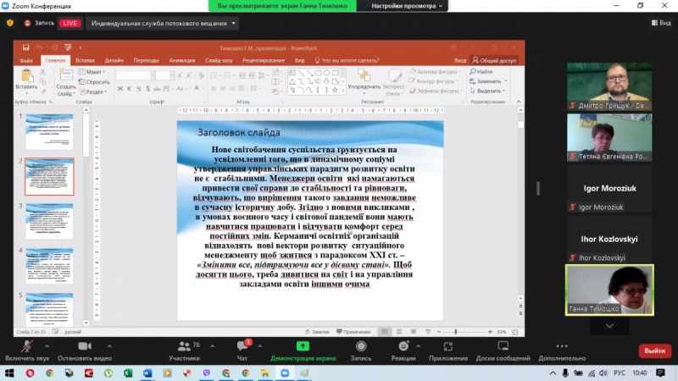Leave meeting with the red Выйти button

click(653, 351)
